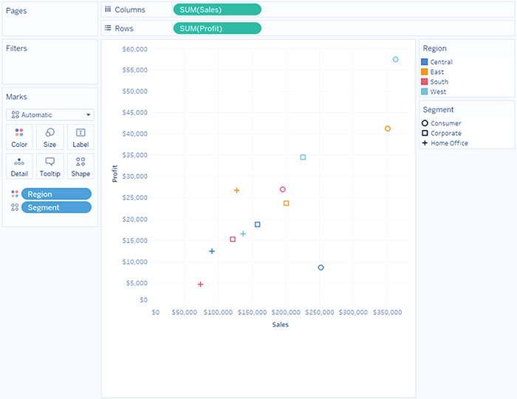
Task: Click the Sales axis title
Action: [280, 325]
